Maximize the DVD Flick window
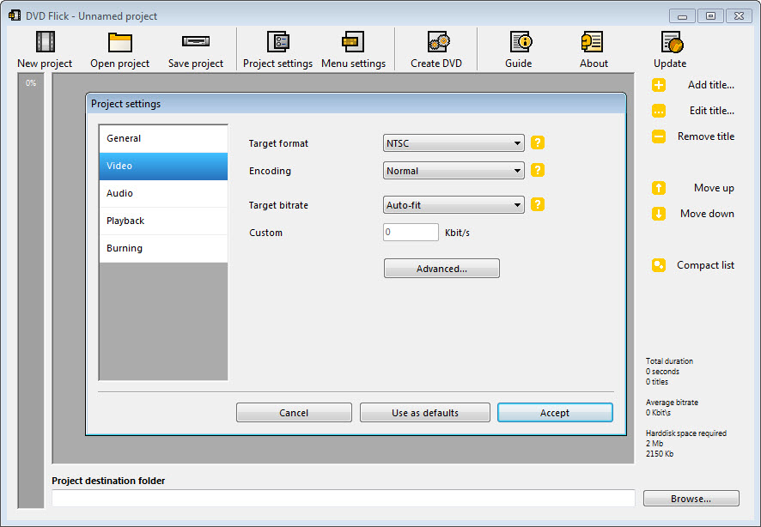Viewport: 761px width, 527px height. tap(710, 16)
